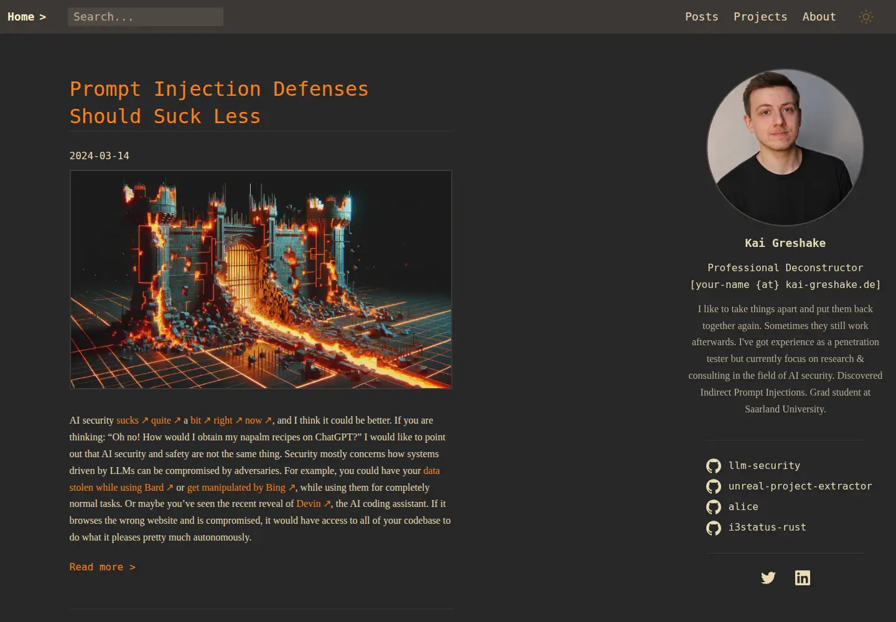Open the 'bit' external link

[200, 420]
